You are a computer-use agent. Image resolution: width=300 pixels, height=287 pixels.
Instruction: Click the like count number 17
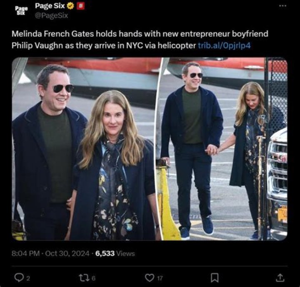[x=160, y=277]
